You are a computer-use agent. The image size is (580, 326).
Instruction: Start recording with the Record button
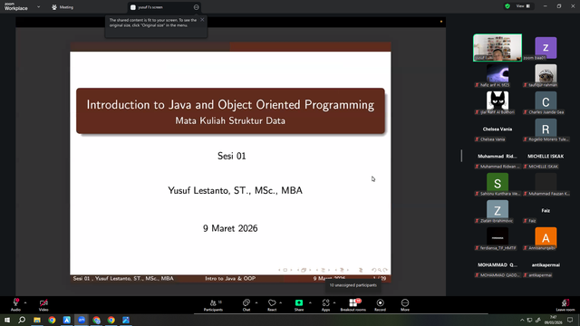380,304
